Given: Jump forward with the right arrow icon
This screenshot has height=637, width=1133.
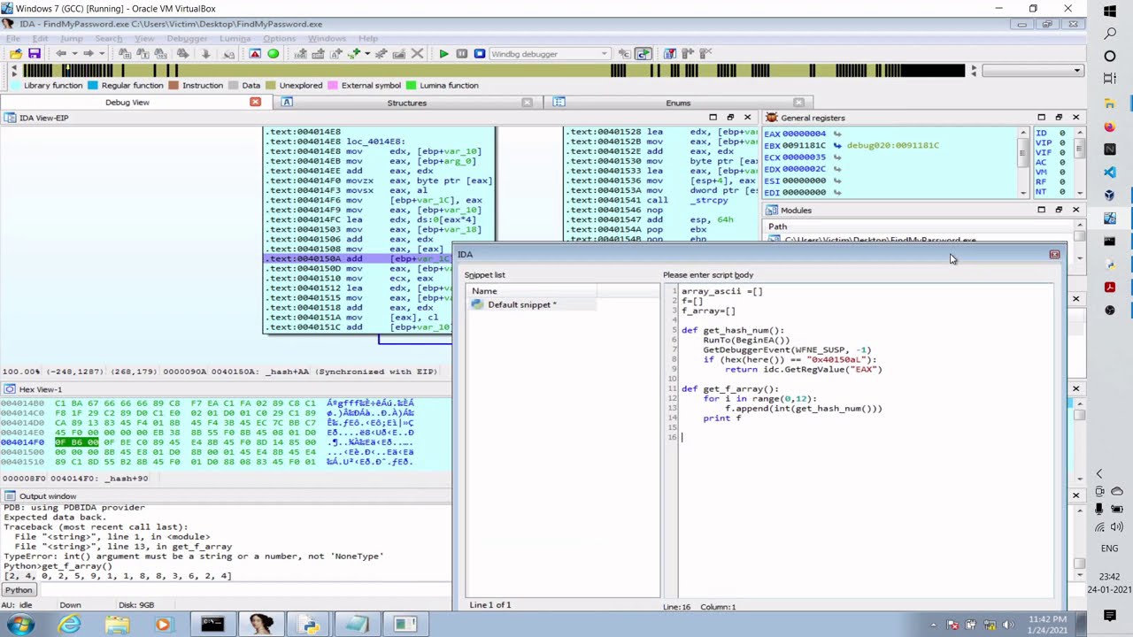Looking at the screenshot, I should 87,54.
